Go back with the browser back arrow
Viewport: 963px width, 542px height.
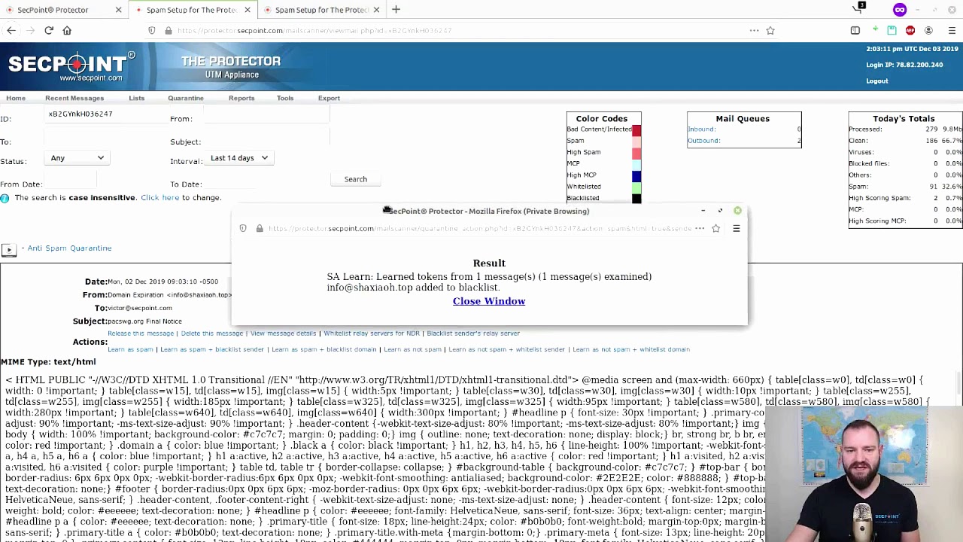(x=11, y=30)
